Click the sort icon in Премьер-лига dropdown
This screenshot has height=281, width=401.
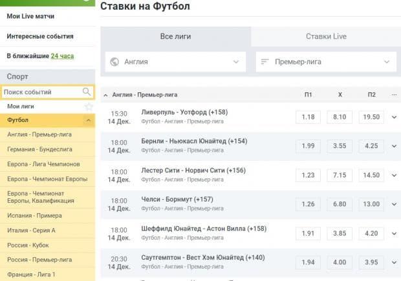(265, 61)
